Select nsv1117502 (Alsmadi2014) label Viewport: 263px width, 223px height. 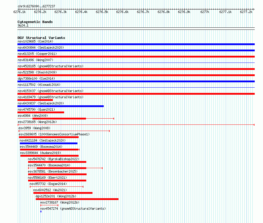pos(39,85)
